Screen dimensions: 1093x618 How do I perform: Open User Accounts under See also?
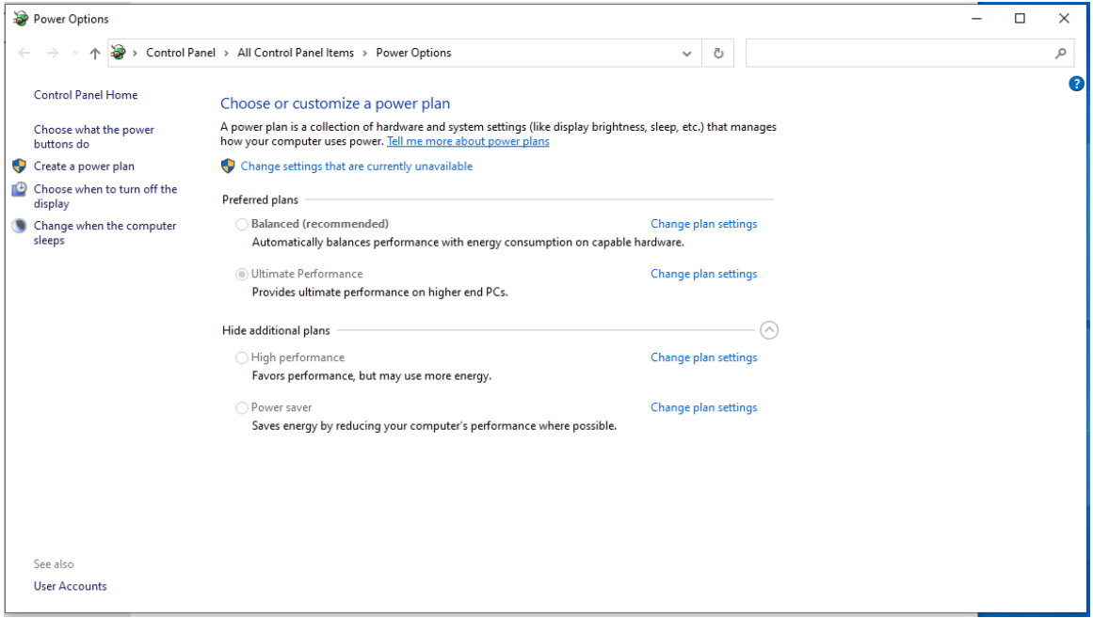[x=71, y=587]
